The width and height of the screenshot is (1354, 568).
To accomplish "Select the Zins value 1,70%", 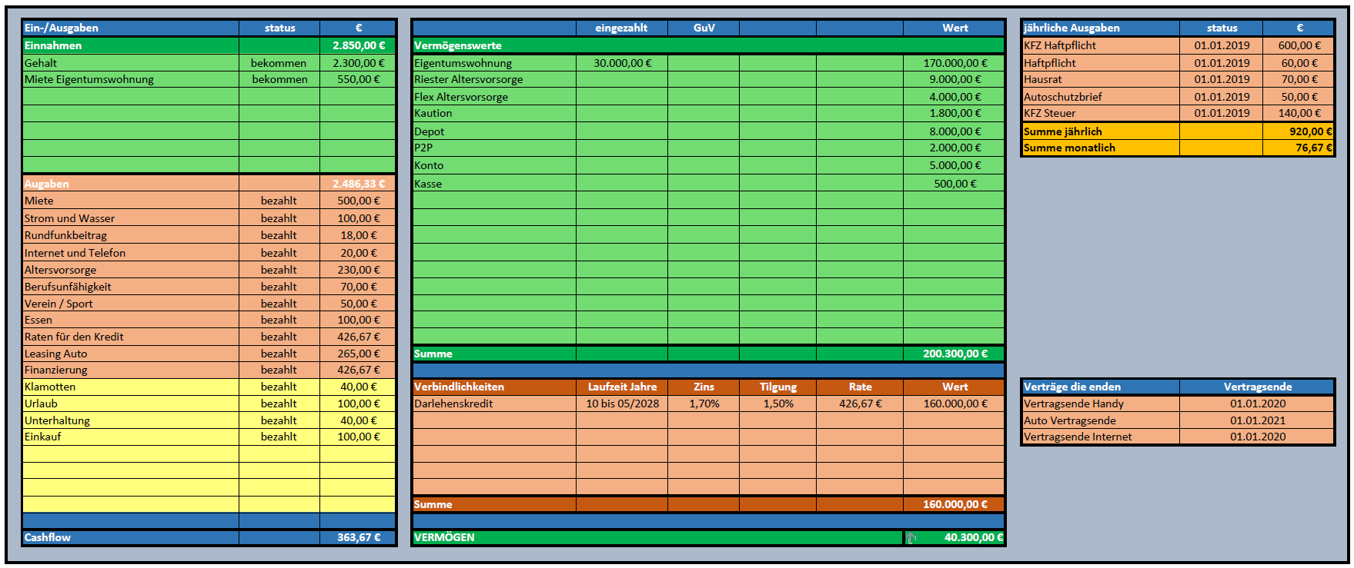I will click(704, 404).
